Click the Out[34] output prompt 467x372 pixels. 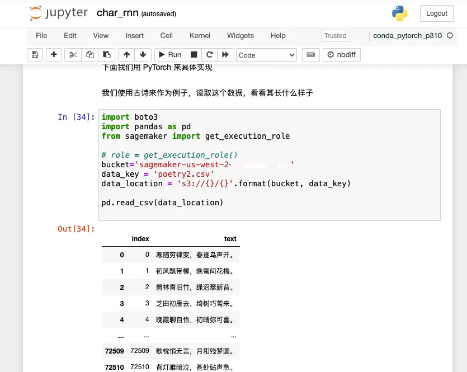(76, 229)
